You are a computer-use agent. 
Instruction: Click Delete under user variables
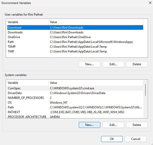coord(137,64)
